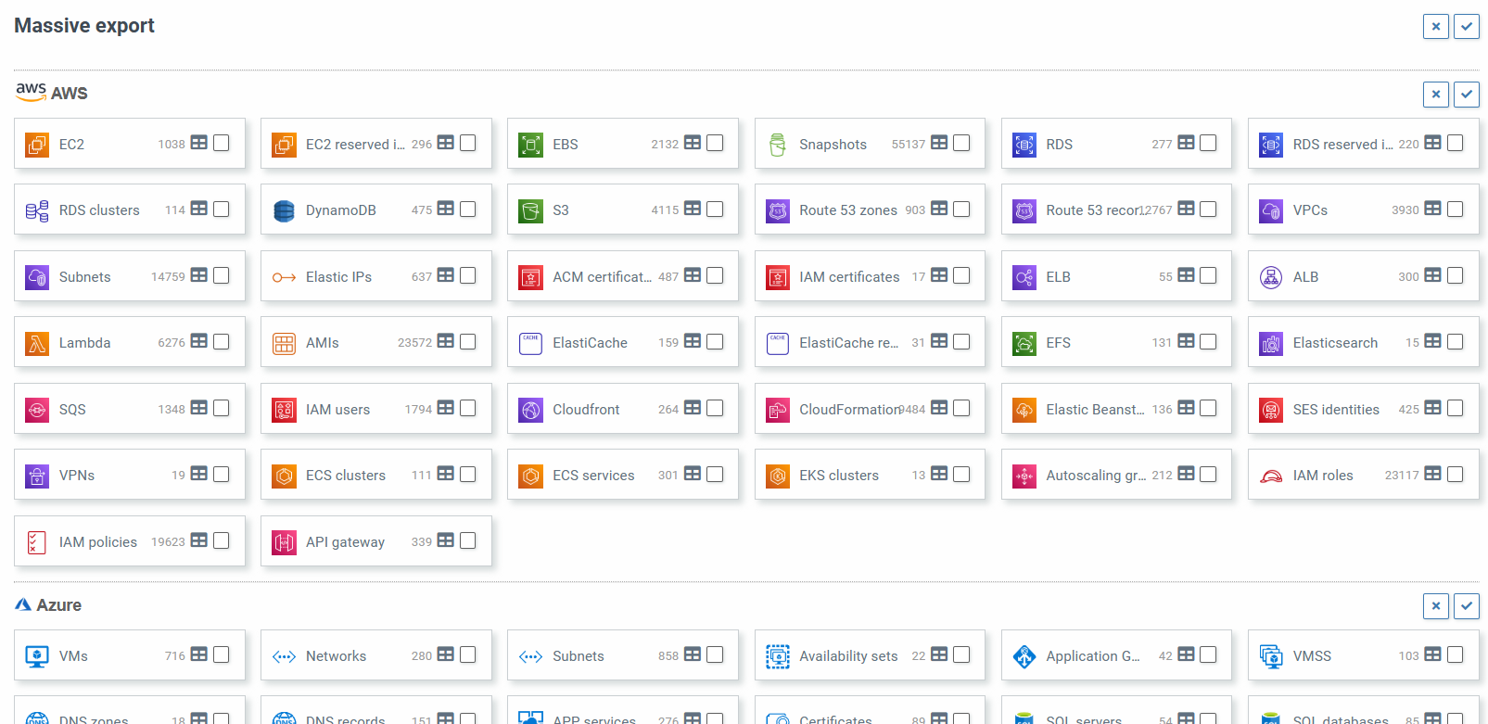This screenshot has width=1488, height=724.
Task: Open table view for EKS clusters
Action: (939, 474)
